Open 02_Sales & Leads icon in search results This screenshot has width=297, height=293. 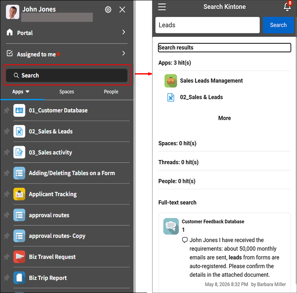click(x=171, y=97)
